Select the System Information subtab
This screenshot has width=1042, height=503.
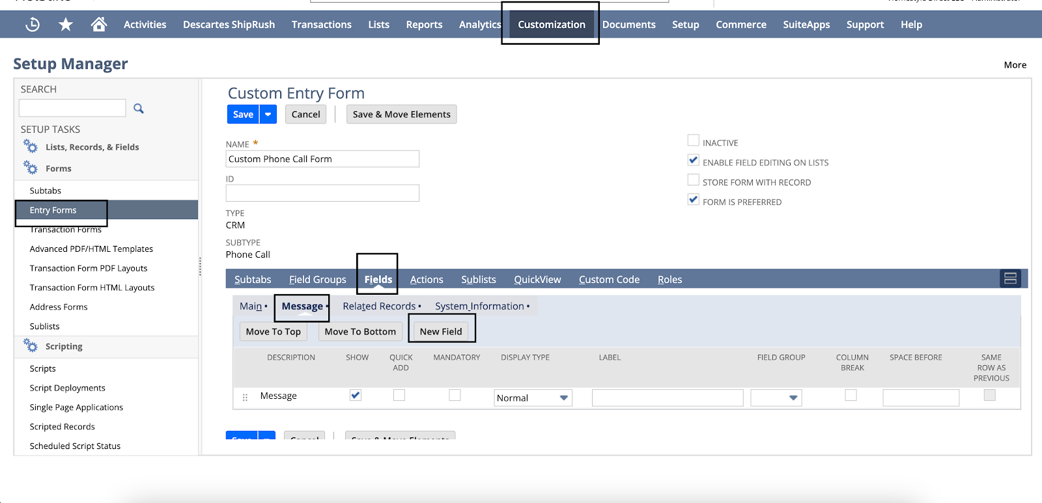tap(479, 306)
